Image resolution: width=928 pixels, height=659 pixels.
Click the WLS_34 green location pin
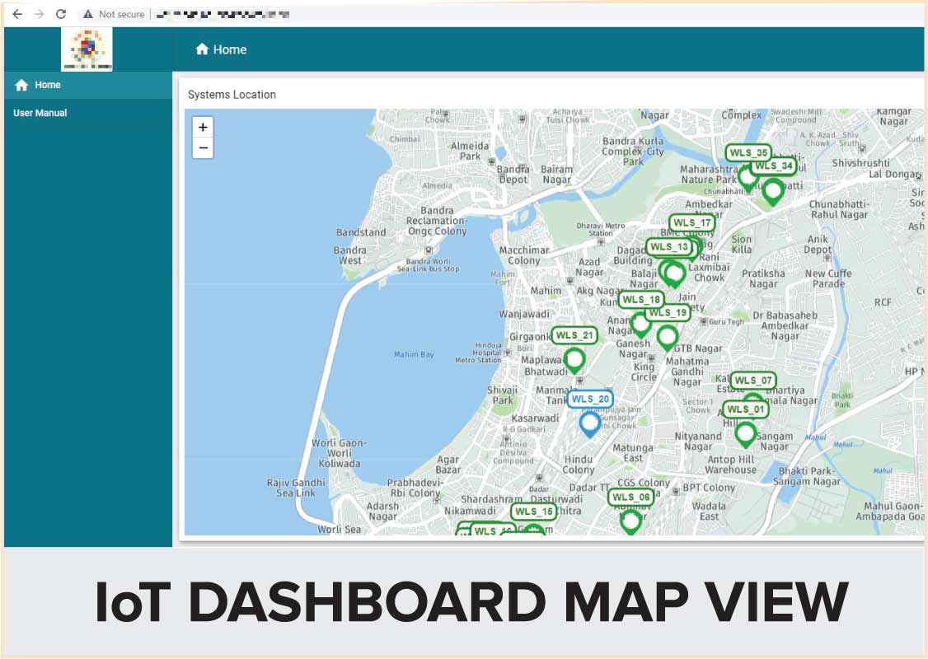(x=772, y=191)
